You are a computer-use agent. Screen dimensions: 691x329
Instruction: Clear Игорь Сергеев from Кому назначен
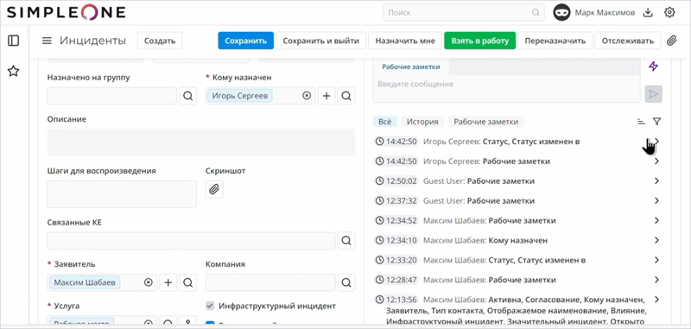tap(307, 96)
